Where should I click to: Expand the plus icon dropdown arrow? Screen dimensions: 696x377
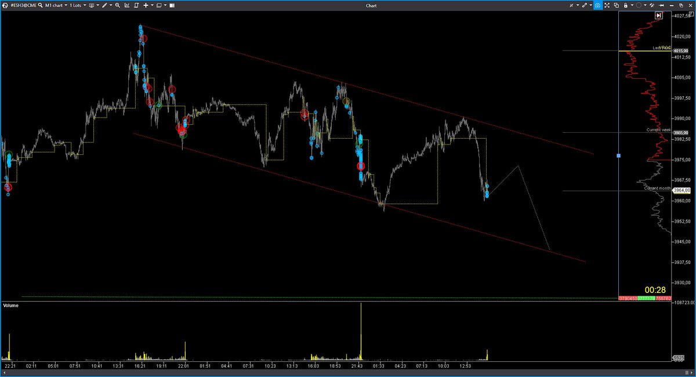(152, 5)
